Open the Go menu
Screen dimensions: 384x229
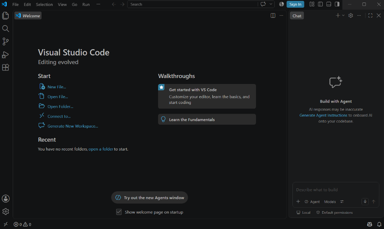[75, 4]
